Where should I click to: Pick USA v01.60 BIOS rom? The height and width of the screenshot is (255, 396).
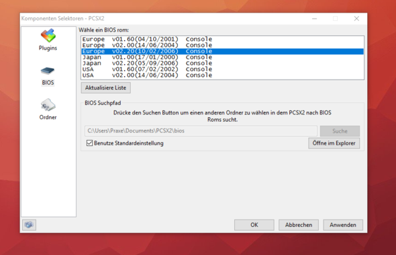(x=222, y=70)
